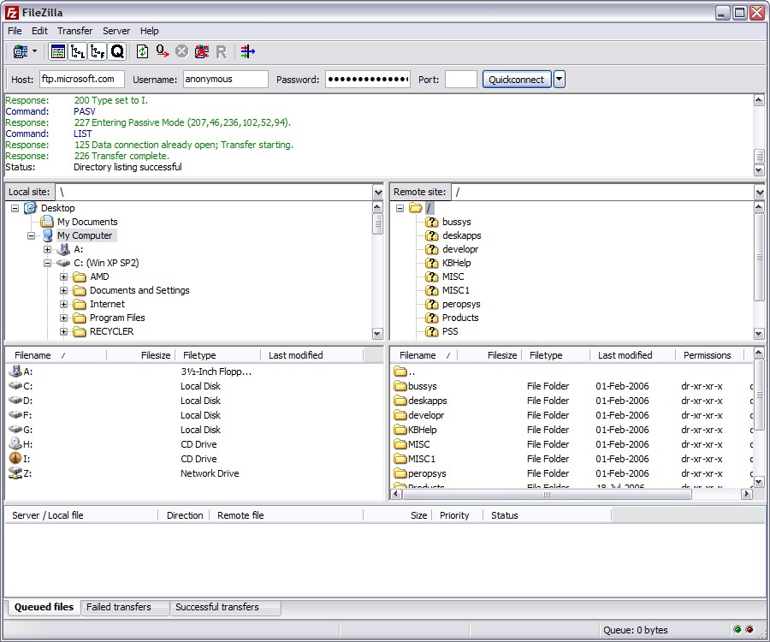The width and height of the screenshot is (770, 642).
Task: Collapse the C: (Win XP SP2) node
Action: click(48, 264)
